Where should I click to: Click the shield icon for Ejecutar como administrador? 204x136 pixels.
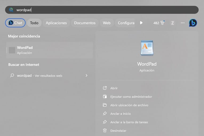(x=105, y=96)
